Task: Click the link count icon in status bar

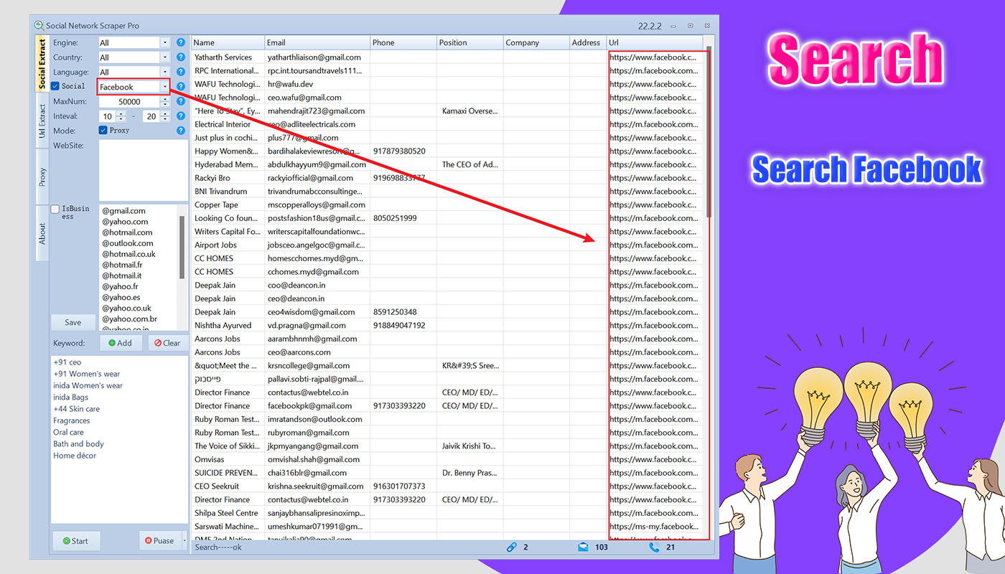Action: click(512, 547)
